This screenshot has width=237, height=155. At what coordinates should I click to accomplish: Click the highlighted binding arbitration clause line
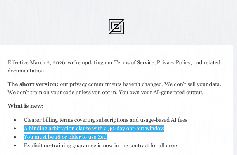pyautogui.click(x=94, y=128)
